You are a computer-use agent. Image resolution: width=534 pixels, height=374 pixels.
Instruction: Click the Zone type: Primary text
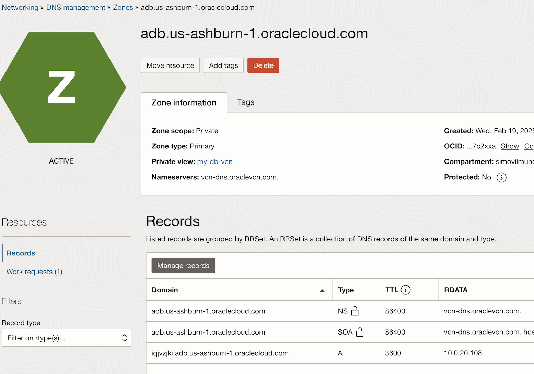(x=183, y=146)
